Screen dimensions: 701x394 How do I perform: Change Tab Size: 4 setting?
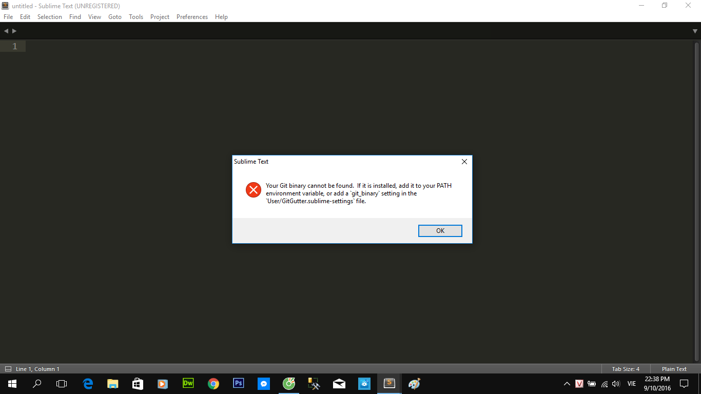pyautogui.click(x=626, y=369)
